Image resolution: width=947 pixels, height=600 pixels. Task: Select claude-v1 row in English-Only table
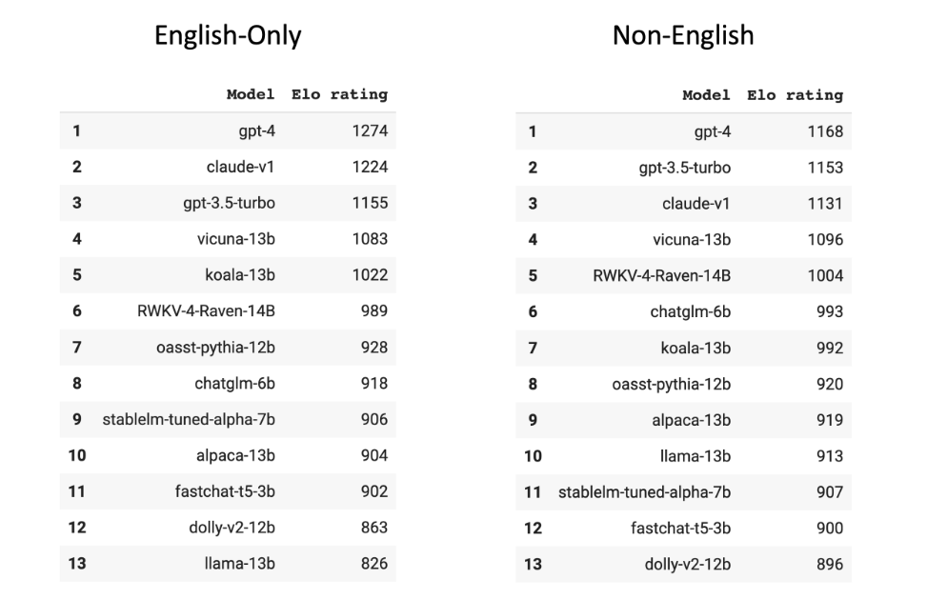[x=240, y=168]
